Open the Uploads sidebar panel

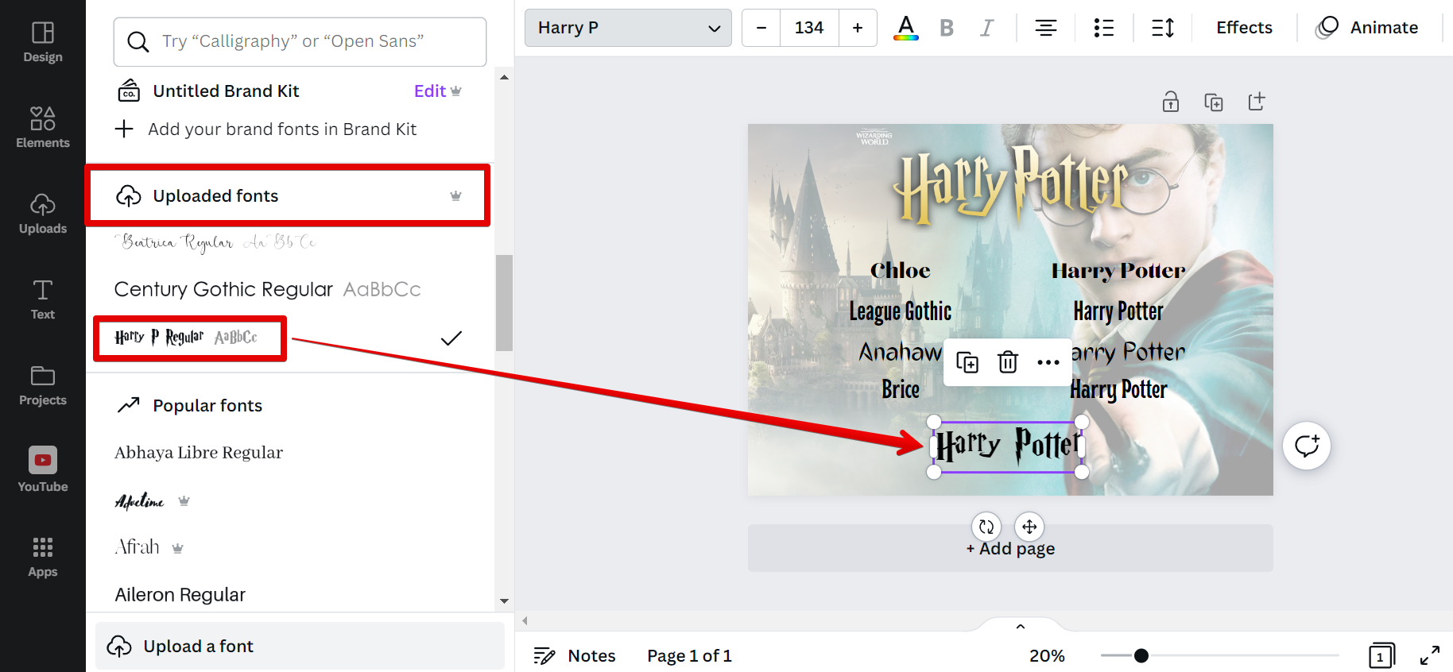tap(43, 214)
